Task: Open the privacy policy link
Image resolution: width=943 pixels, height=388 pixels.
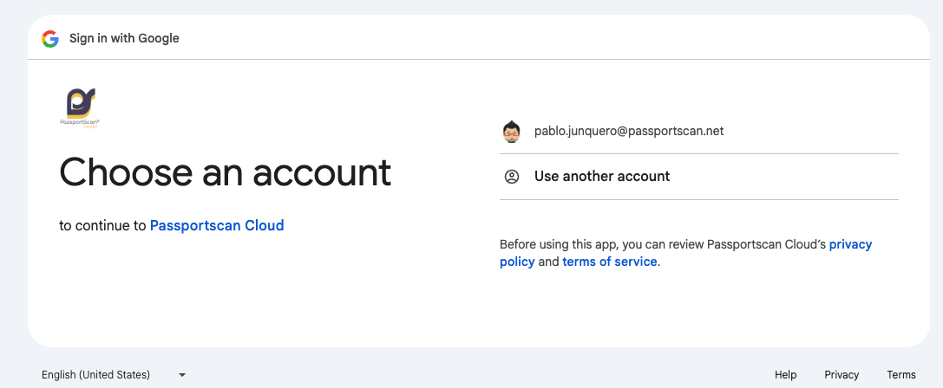Action: point(850,244)
